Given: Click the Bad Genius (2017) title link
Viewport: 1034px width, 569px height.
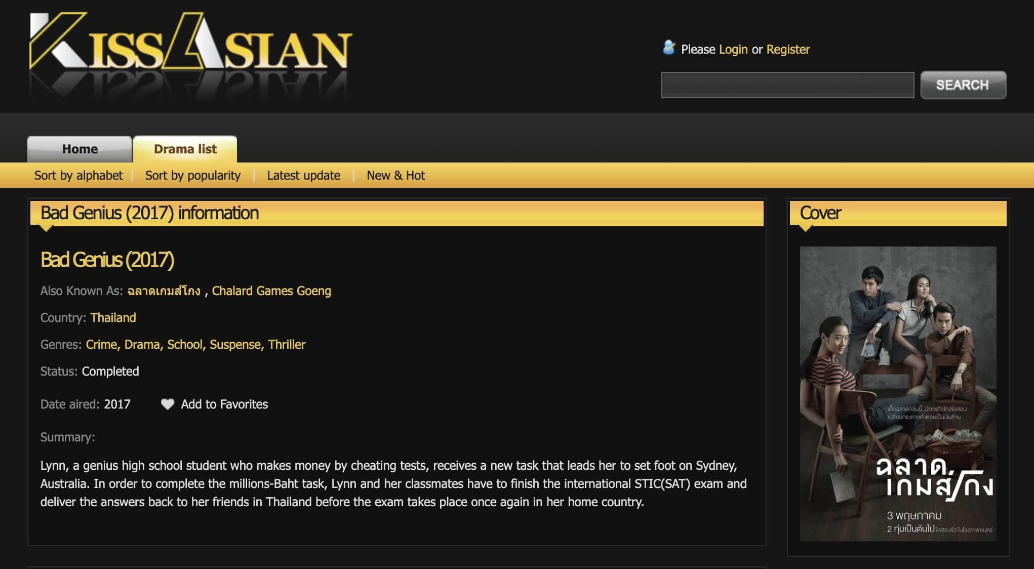Looking at the screenshot, I should coord(107,260).
